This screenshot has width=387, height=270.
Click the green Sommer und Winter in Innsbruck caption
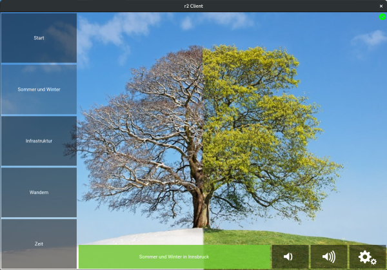(x=174, y=257)
